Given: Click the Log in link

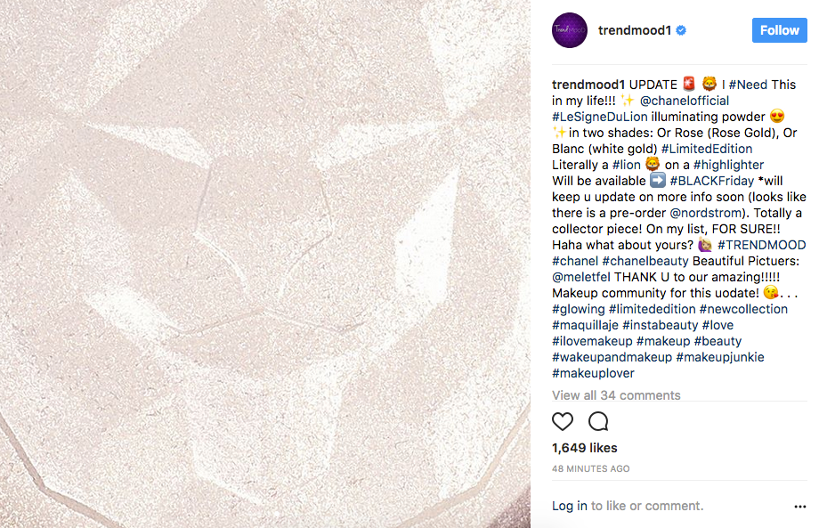Looking at the screenshot, I should 570,506.
